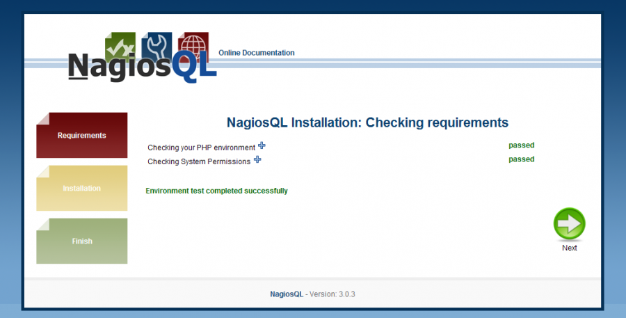Click the 'Checking requirements' page heading
Screen dimensions: 626x318
coord(367,122)
